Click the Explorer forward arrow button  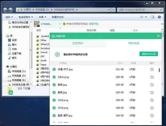coord(11,10)
